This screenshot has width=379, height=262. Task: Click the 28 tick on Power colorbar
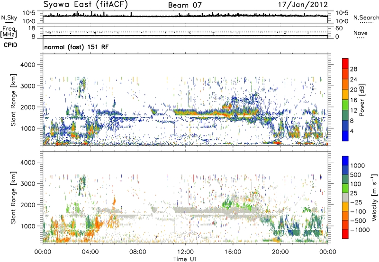[353, 69]
